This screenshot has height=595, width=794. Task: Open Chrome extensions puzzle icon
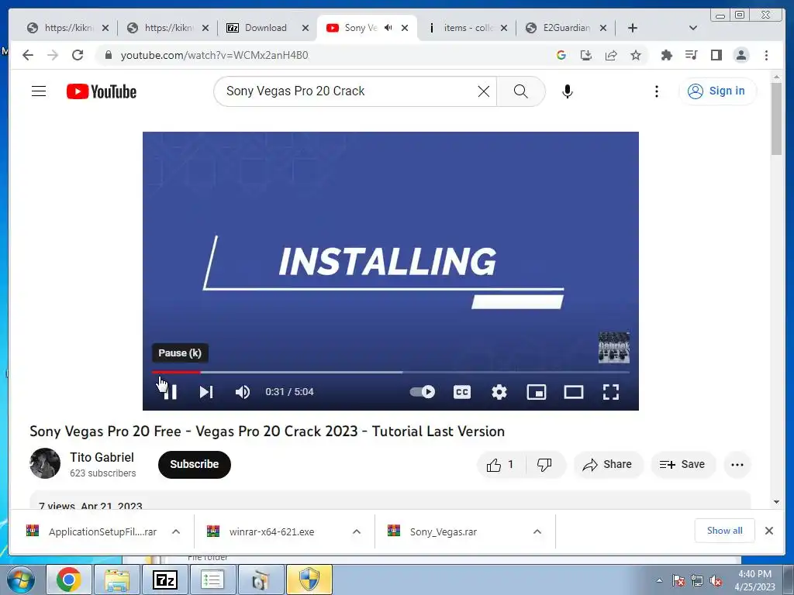click(x=666, y=55)
